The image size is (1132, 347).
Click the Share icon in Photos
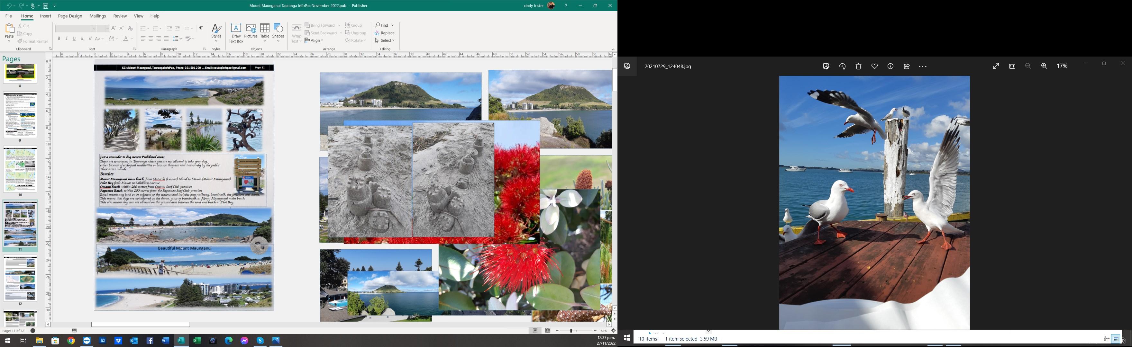907,66
